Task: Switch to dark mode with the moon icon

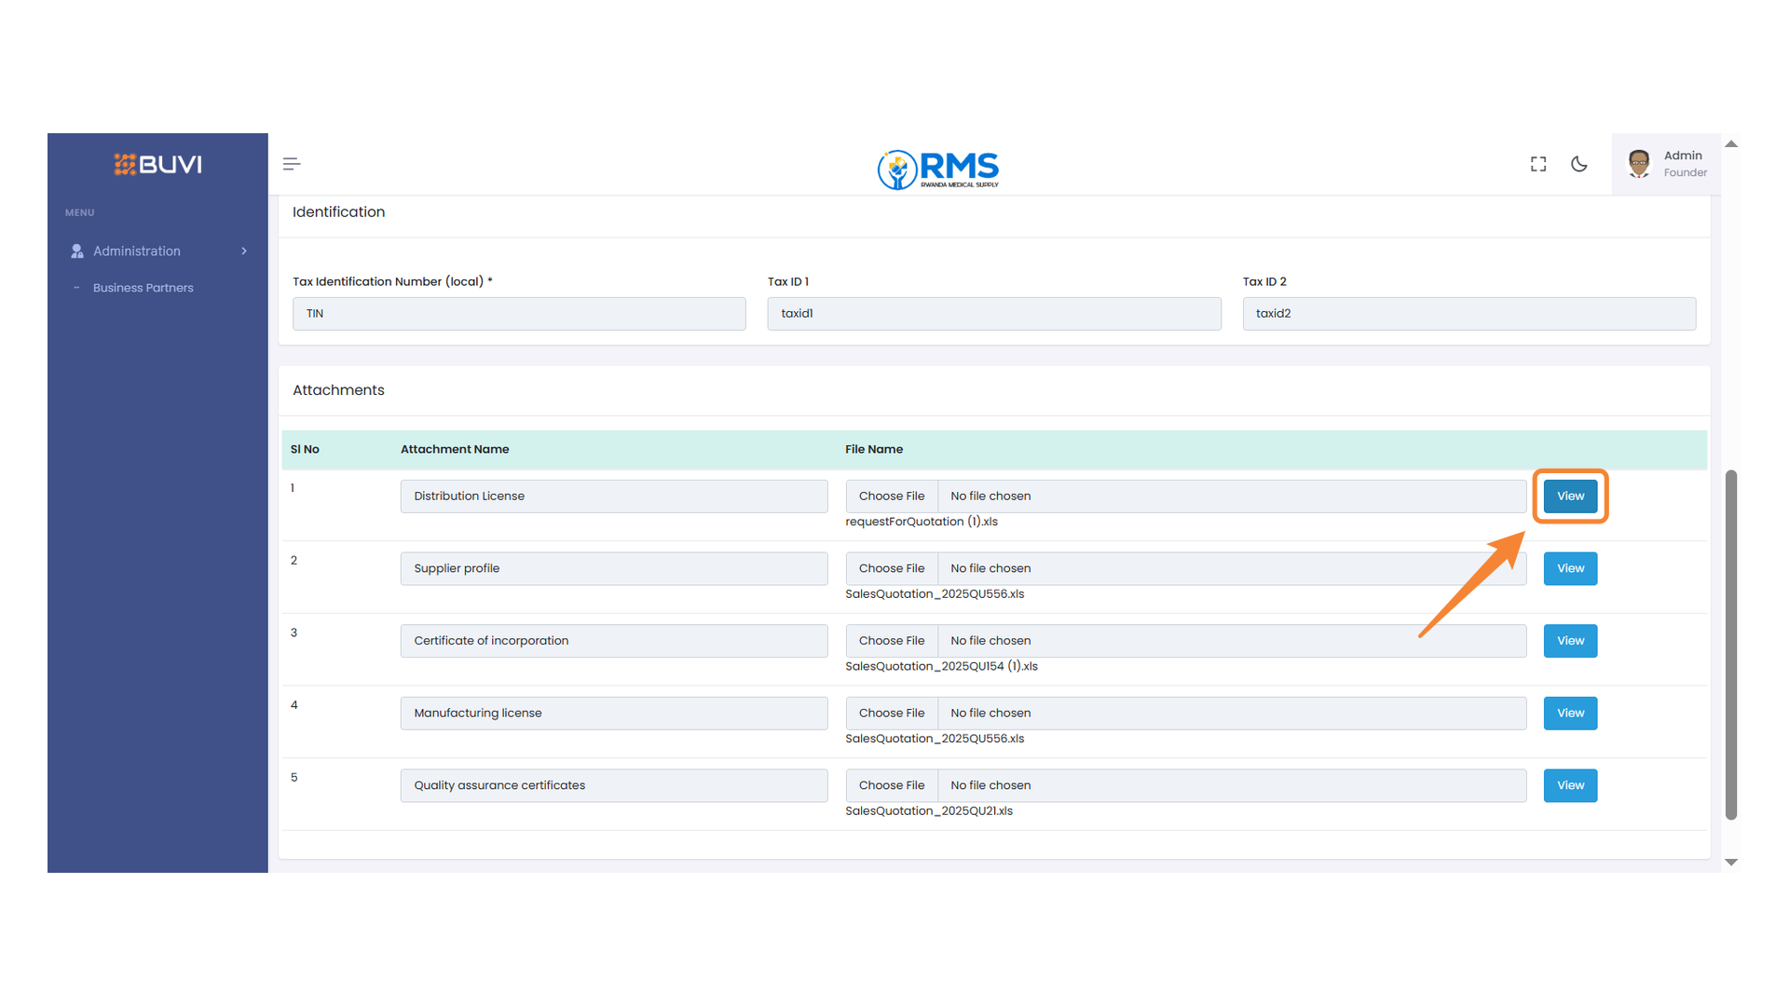Action: (1579, 163)
